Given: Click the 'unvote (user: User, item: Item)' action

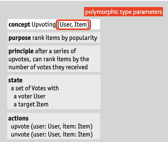Looking at the screenshot, I should click(52, 134).
